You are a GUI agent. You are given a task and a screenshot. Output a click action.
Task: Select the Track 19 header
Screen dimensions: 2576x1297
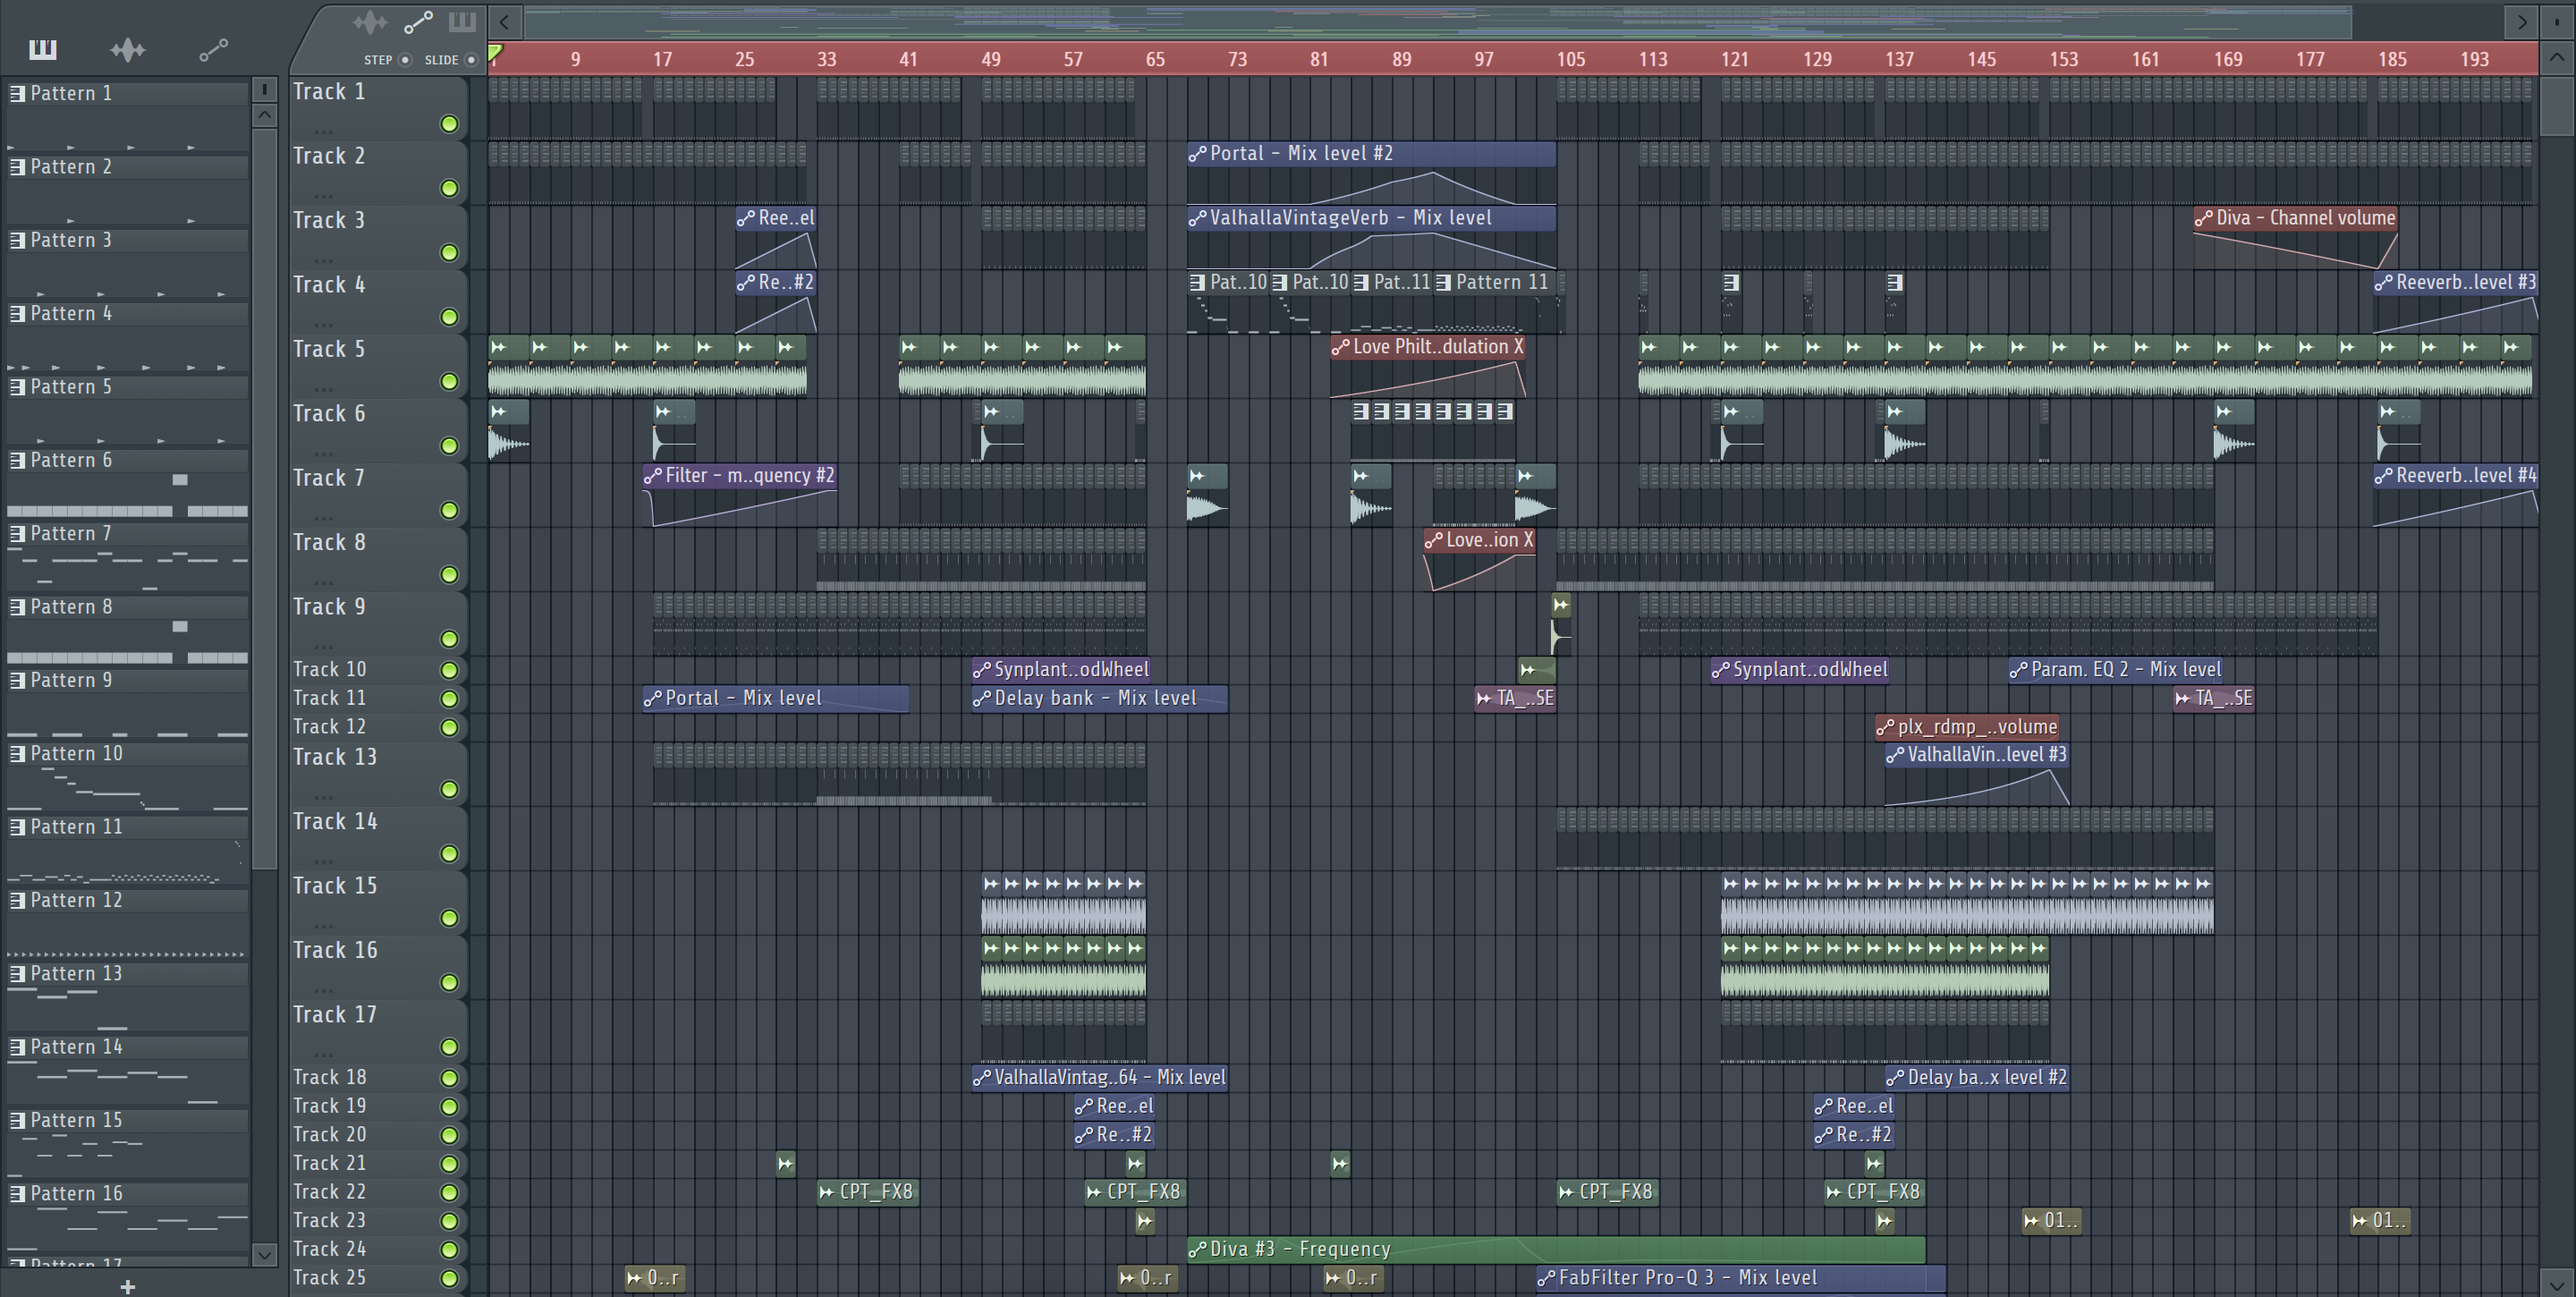[x=378, y=1106]
